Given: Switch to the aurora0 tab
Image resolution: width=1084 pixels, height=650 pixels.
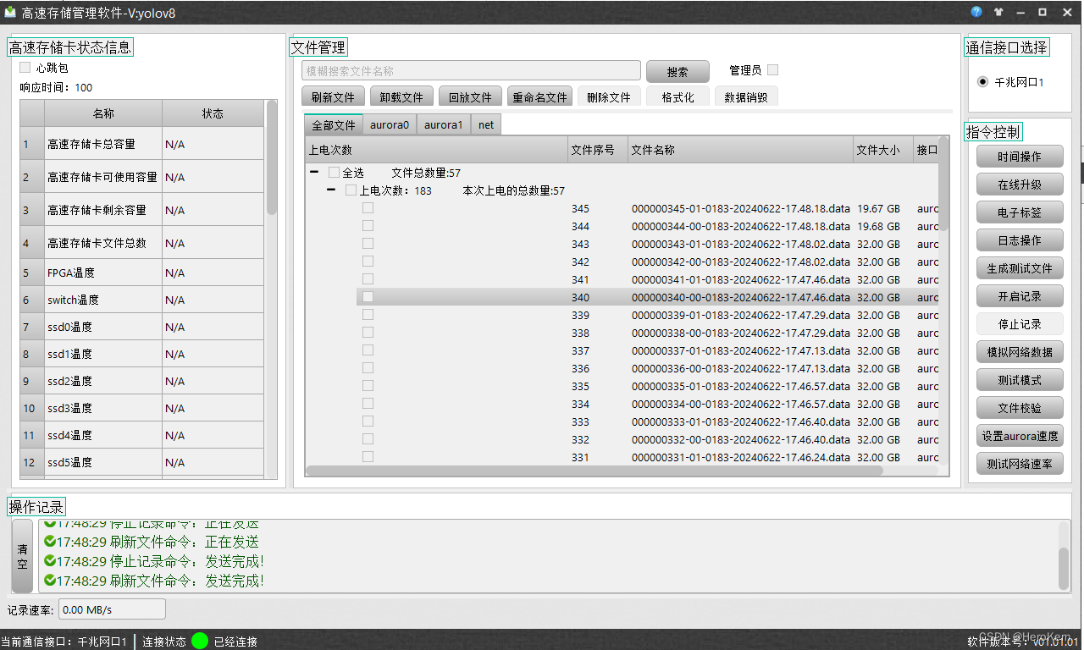Looking at the screenshot, I should click(x=390, y=124).
